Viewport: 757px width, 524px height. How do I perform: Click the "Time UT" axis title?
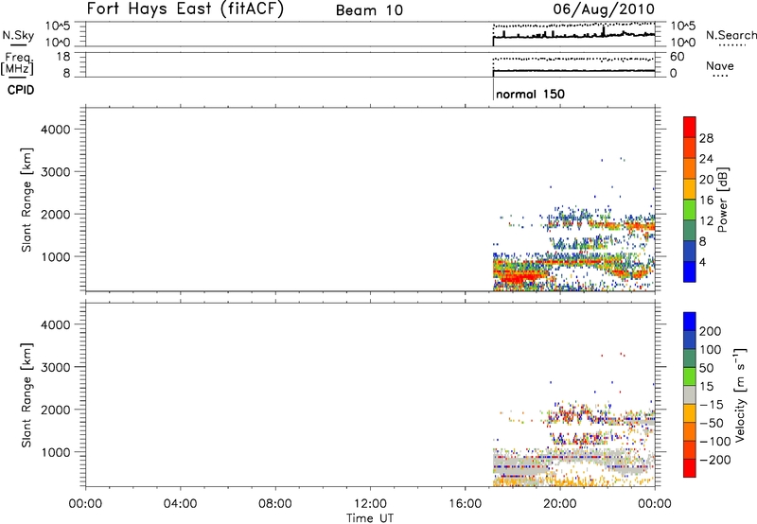coord(370,518)
